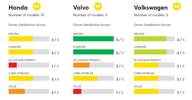Select Honda's orange Value score bar
Image resolution: width=192 pixels, height=100 pixels.
(17, 91)
